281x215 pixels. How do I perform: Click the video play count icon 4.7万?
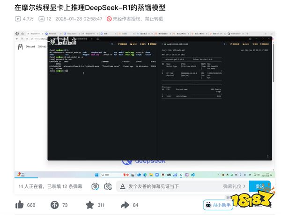[18, 19]
